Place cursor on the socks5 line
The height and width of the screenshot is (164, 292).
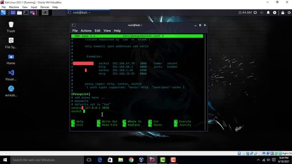[78, 111]
